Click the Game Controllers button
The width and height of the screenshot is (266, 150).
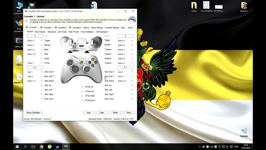34,112
